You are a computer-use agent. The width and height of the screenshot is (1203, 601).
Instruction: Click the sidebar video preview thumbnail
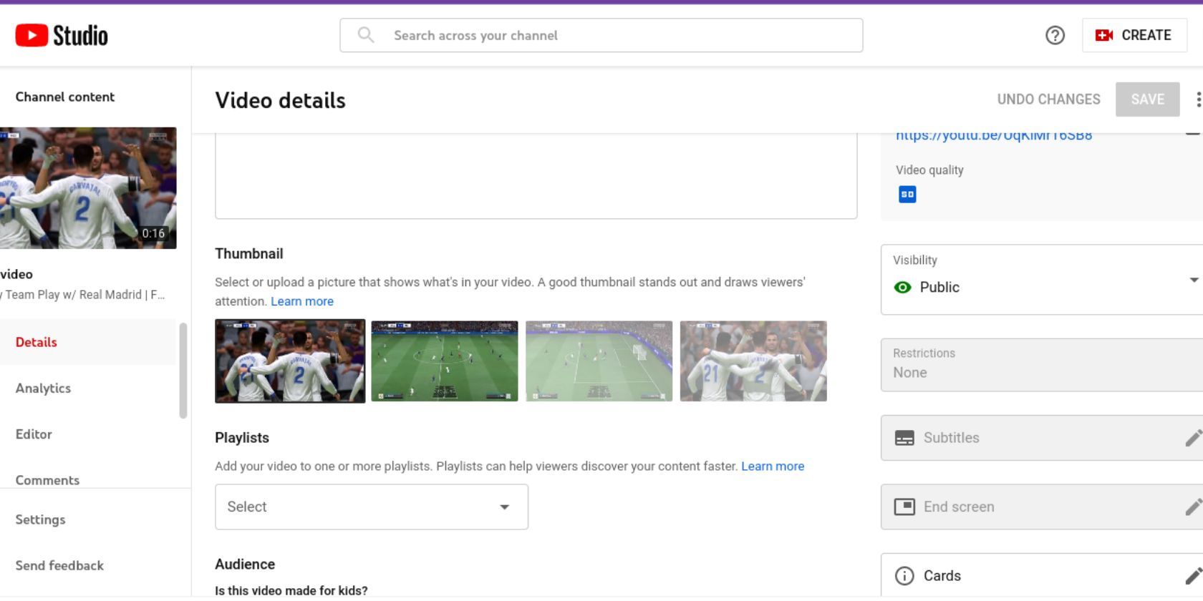pyautogui.click(x=88, y=188)
